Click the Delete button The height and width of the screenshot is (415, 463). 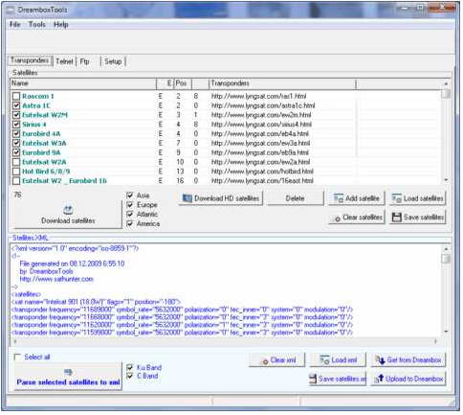click(x=295, y=198)
